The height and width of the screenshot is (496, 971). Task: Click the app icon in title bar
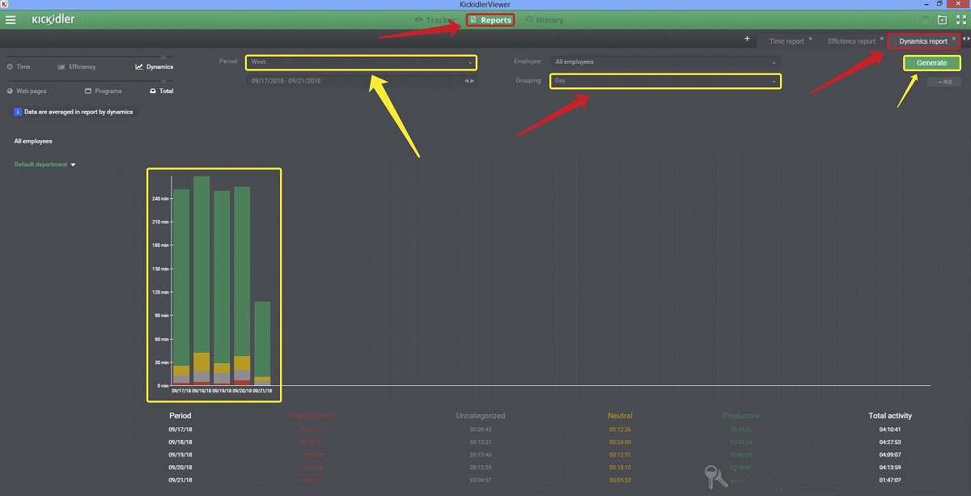[x=6, y=4]
